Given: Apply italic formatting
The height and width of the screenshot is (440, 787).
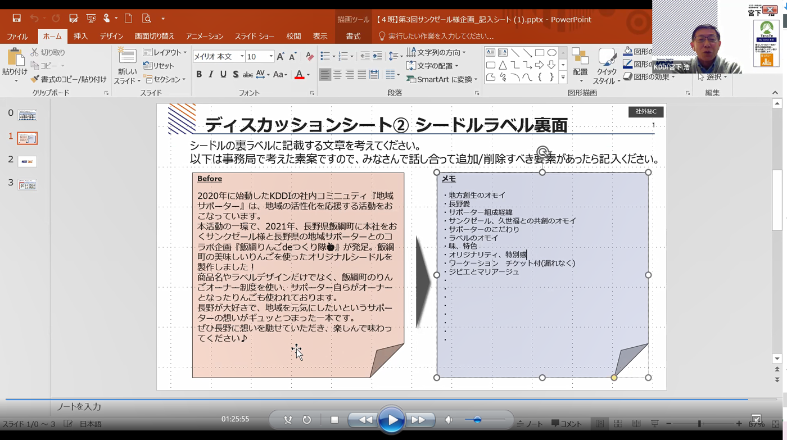Looking at the screenshot, I should (x=211, y=75).
